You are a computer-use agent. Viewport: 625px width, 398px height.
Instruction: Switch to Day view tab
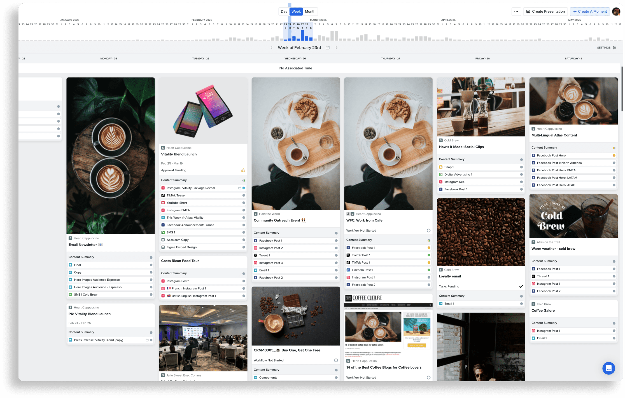pyautogui.click(x=284, y=11)
